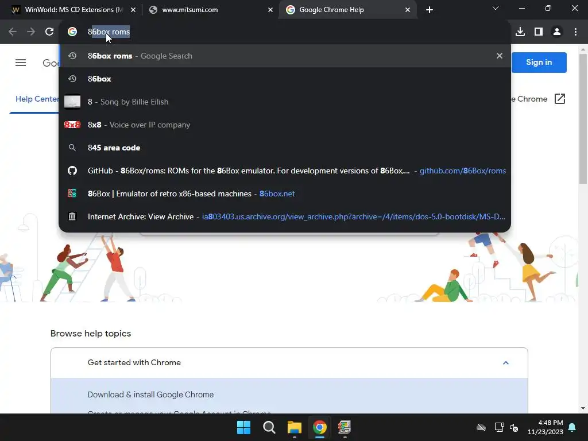Viewport: 588px width, 441px height.
Task: Open Chrome external link icon
Action: tap(559, 99)
